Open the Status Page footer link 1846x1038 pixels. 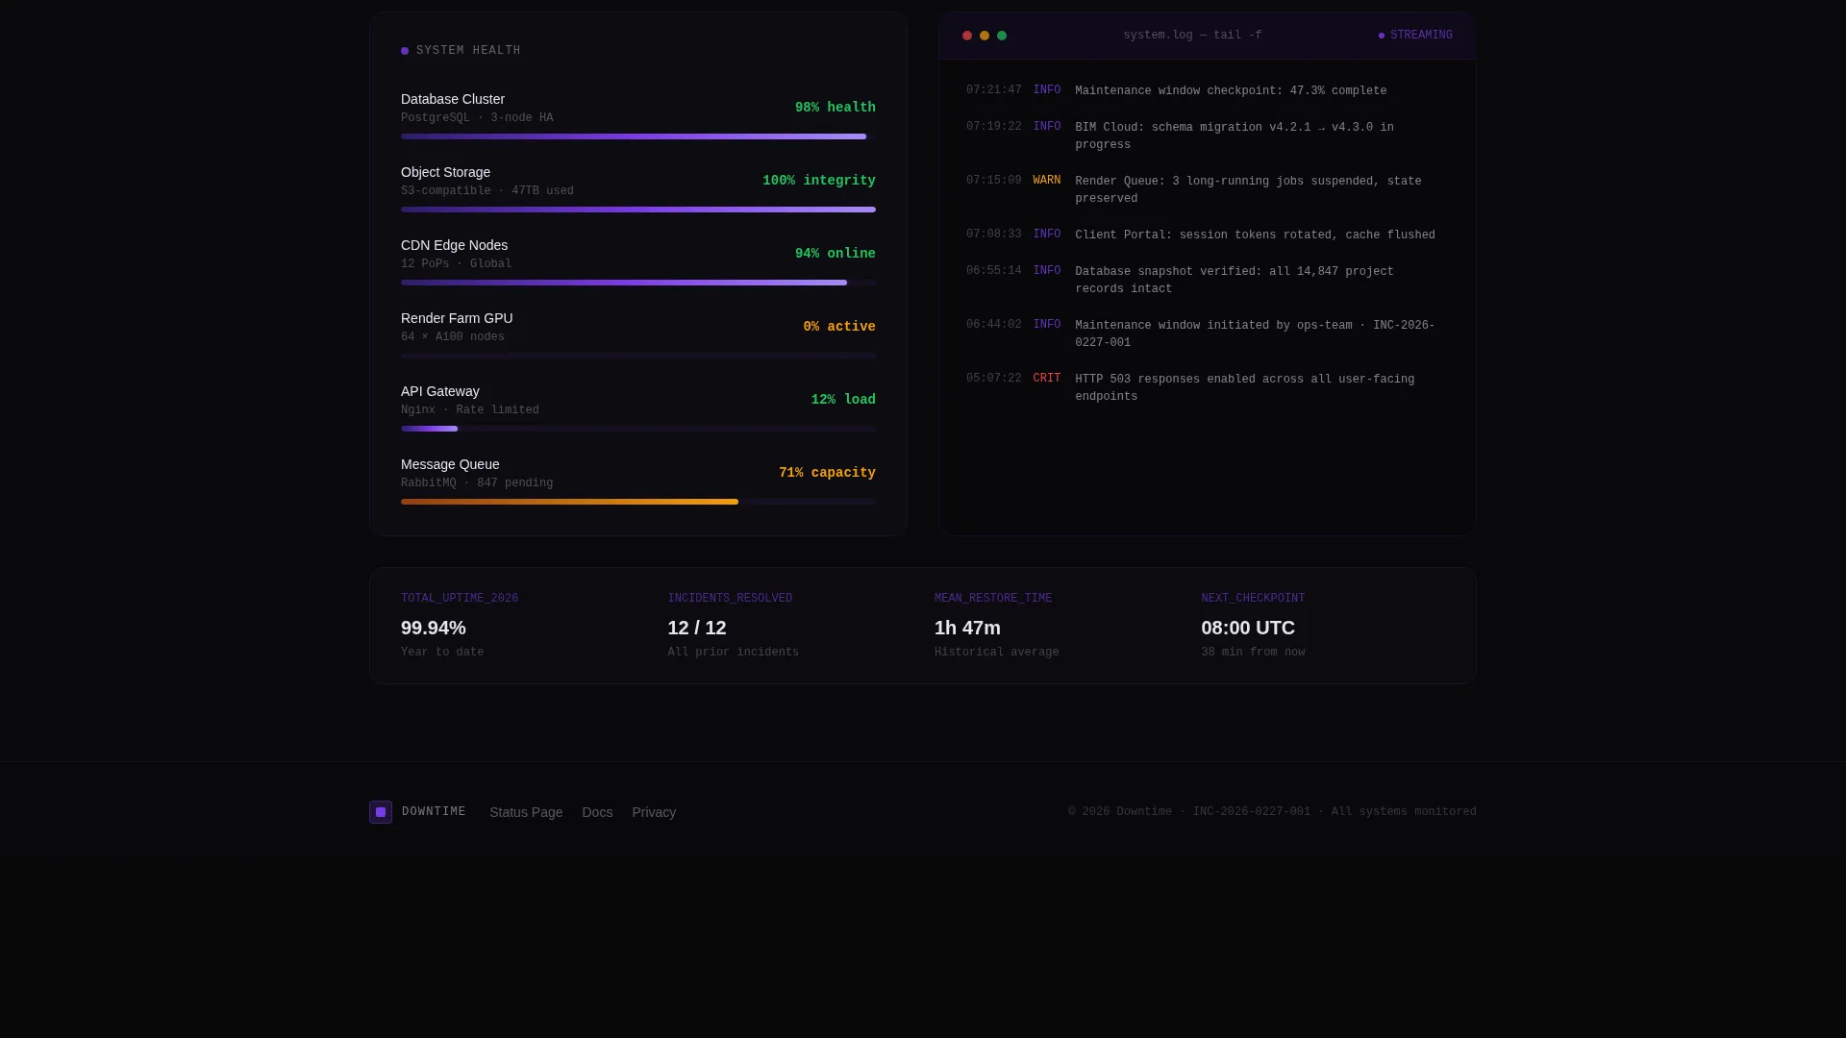tap(526, 812)
